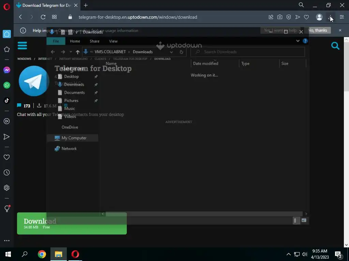349x261 pixels.
Task: Click the Opera logo menu button
Action: [7, 7]
